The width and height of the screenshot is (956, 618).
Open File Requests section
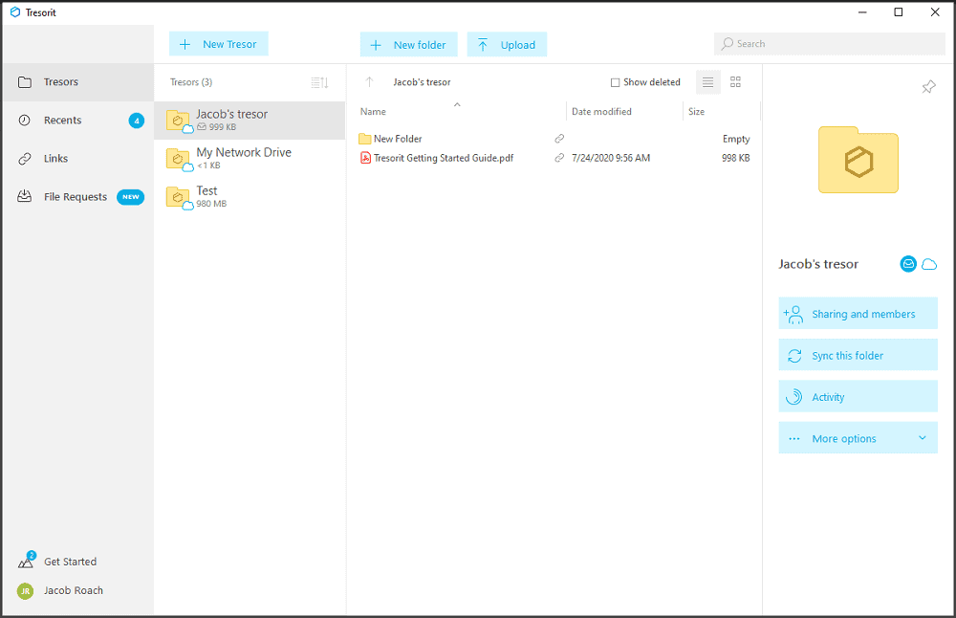77,196
